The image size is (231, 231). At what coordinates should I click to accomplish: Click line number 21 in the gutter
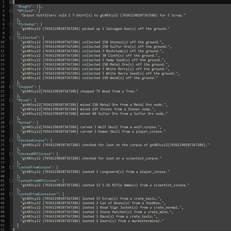point(3,91)
